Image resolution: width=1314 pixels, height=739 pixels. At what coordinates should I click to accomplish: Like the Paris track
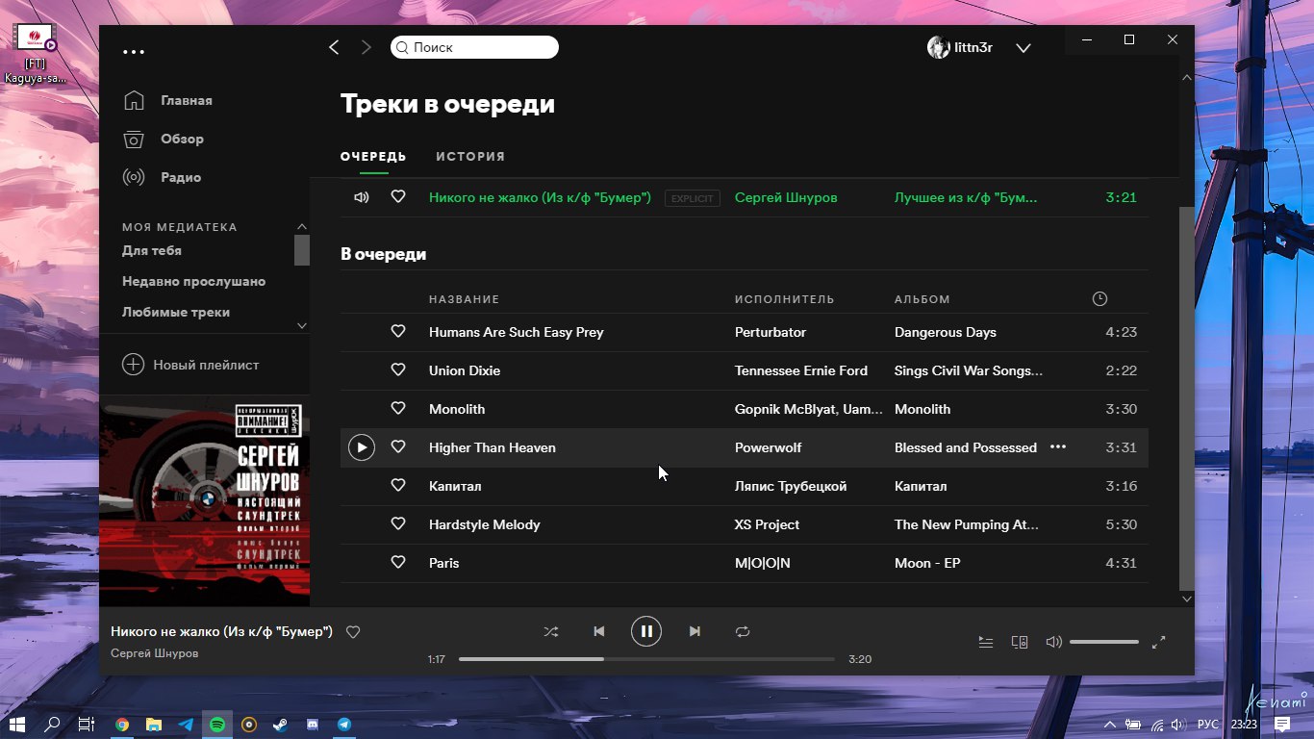(x=398, y=562)
